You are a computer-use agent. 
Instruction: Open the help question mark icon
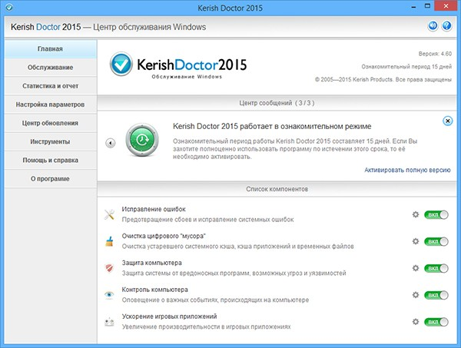446,26
